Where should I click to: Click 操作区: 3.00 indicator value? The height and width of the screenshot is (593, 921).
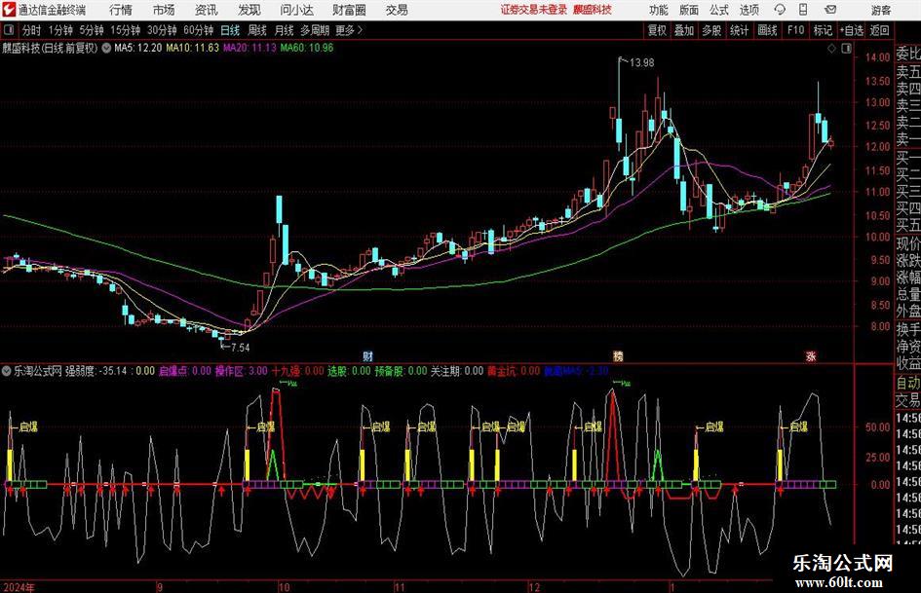(241, 371)
